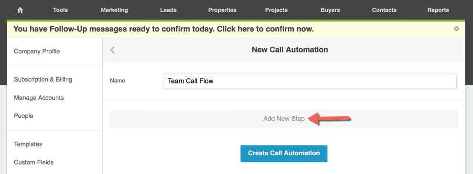
Task: Click Add New Step
Action: (284, 119)
